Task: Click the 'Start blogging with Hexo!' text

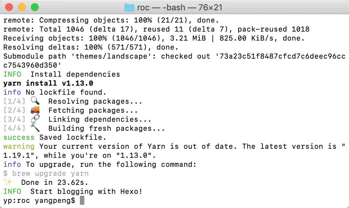Action: click(86, 192)
